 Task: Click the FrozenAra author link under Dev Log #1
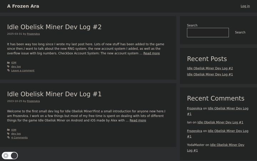tap(33, 101)
